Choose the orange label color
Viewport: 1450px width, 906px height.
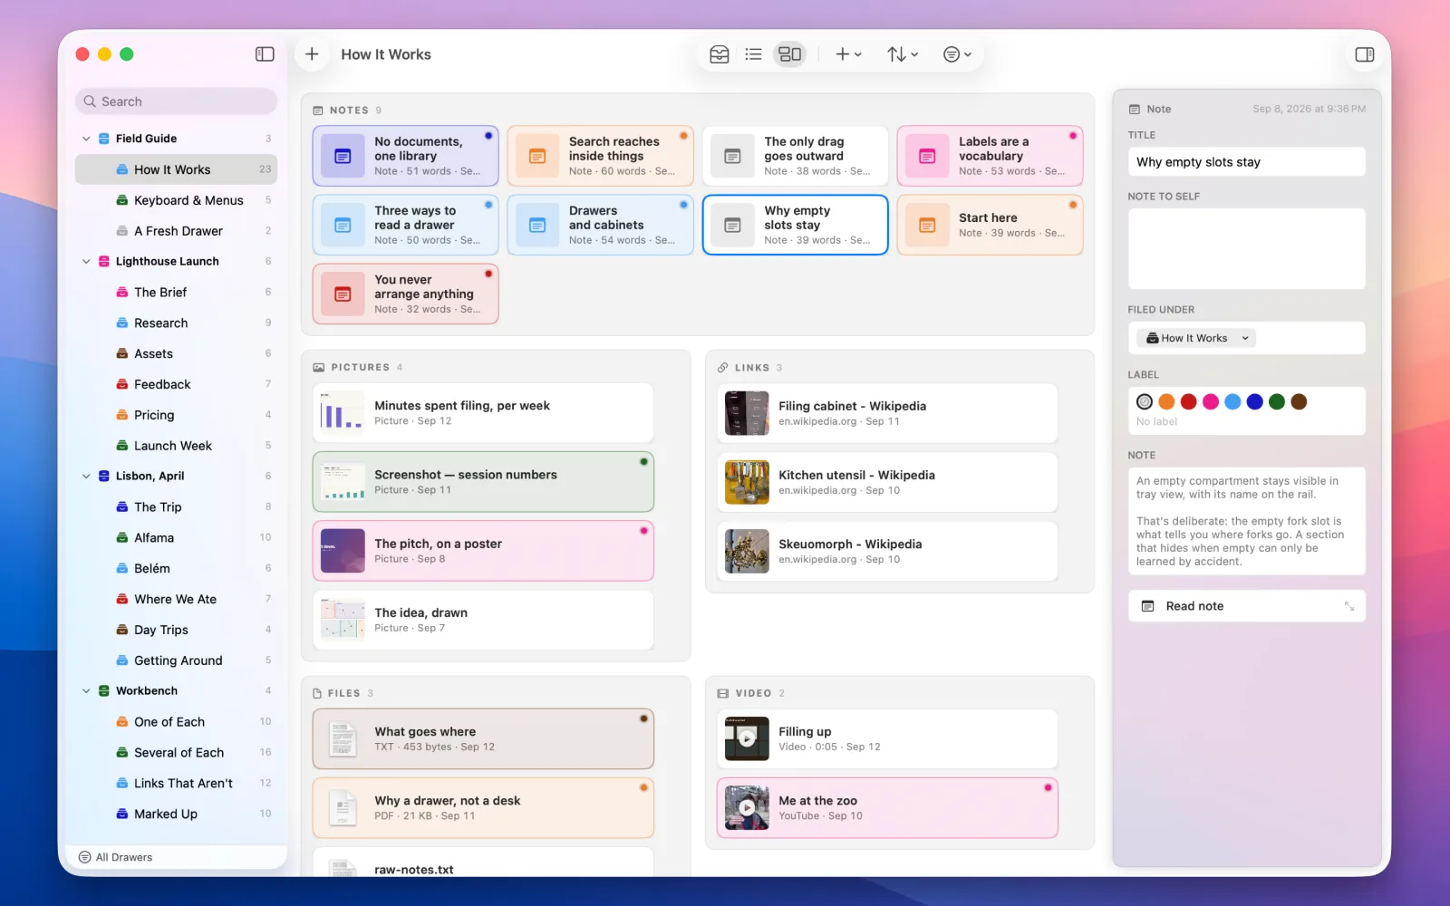pyautogui.click(x=1166, y=401)
